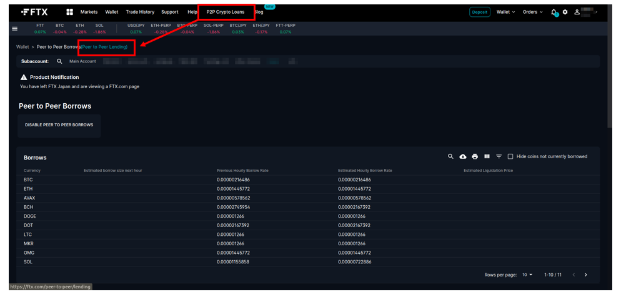Select the BTC row in Borrows
Screen dimensions: 621x299
click(x=308, y=180)
